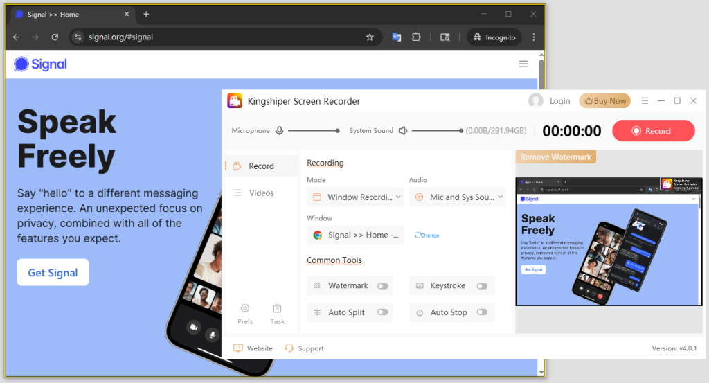This screenshot has width=709, height=383.
Task: Select the Signal >> Home browser tab
Action: coord(71,14)
